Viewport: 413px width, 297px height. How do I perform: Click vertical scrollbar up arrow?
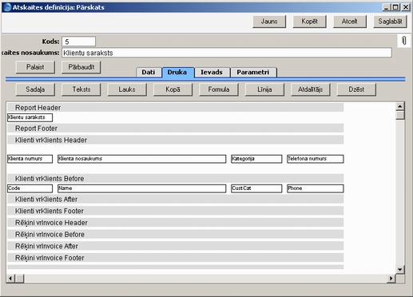coord(400,106)
